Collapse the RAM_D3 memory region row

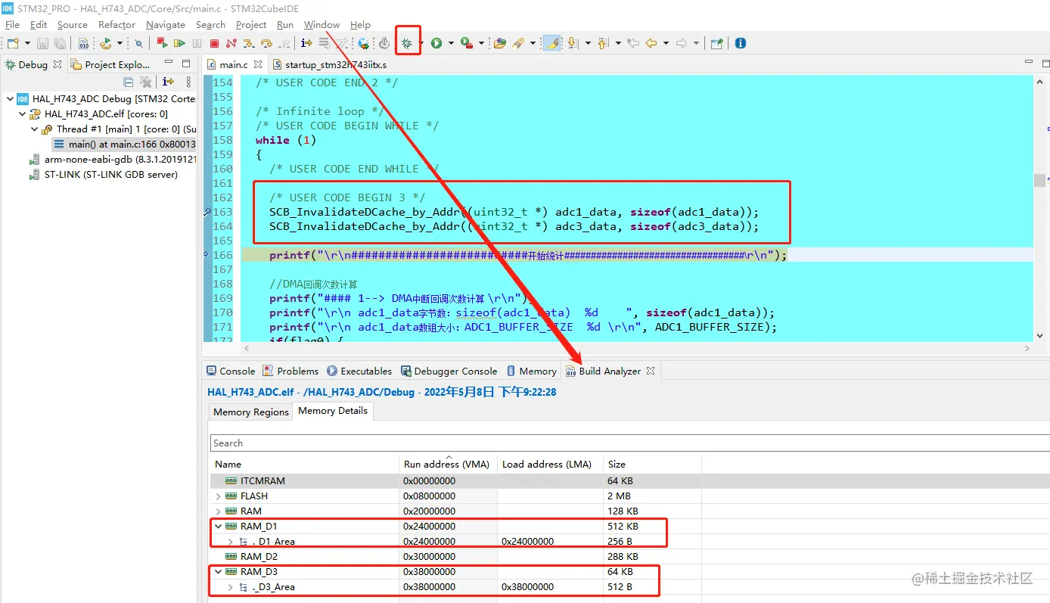219,572
